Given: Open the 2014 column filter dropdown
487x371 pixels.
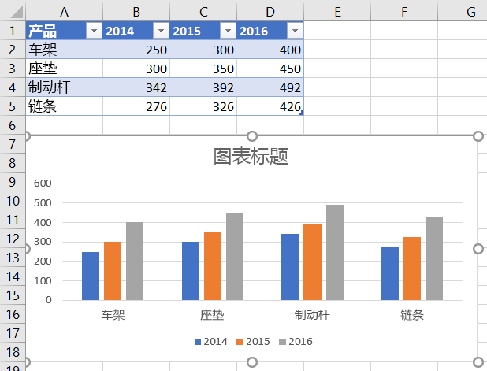Looking at the screenshot, I should tap(161, 31).
